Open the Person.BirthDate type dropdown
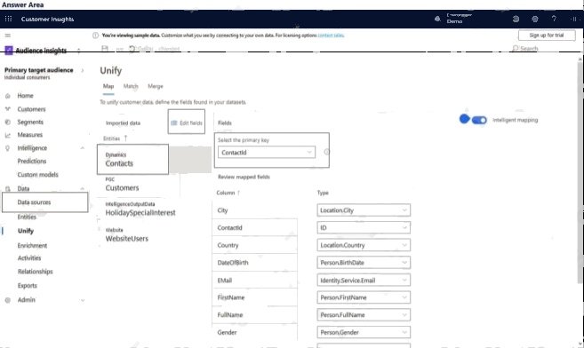584x348 pixels. tap(364, 263)
